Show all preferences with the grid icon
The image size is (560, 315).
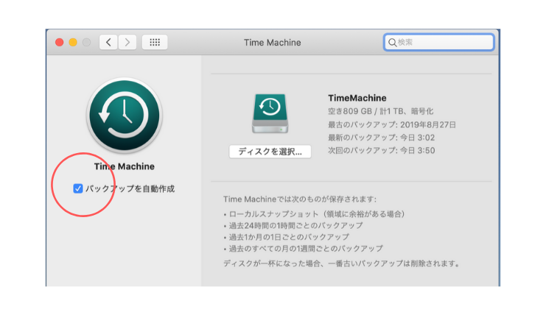pyautogui.click(x=155, y=43)
